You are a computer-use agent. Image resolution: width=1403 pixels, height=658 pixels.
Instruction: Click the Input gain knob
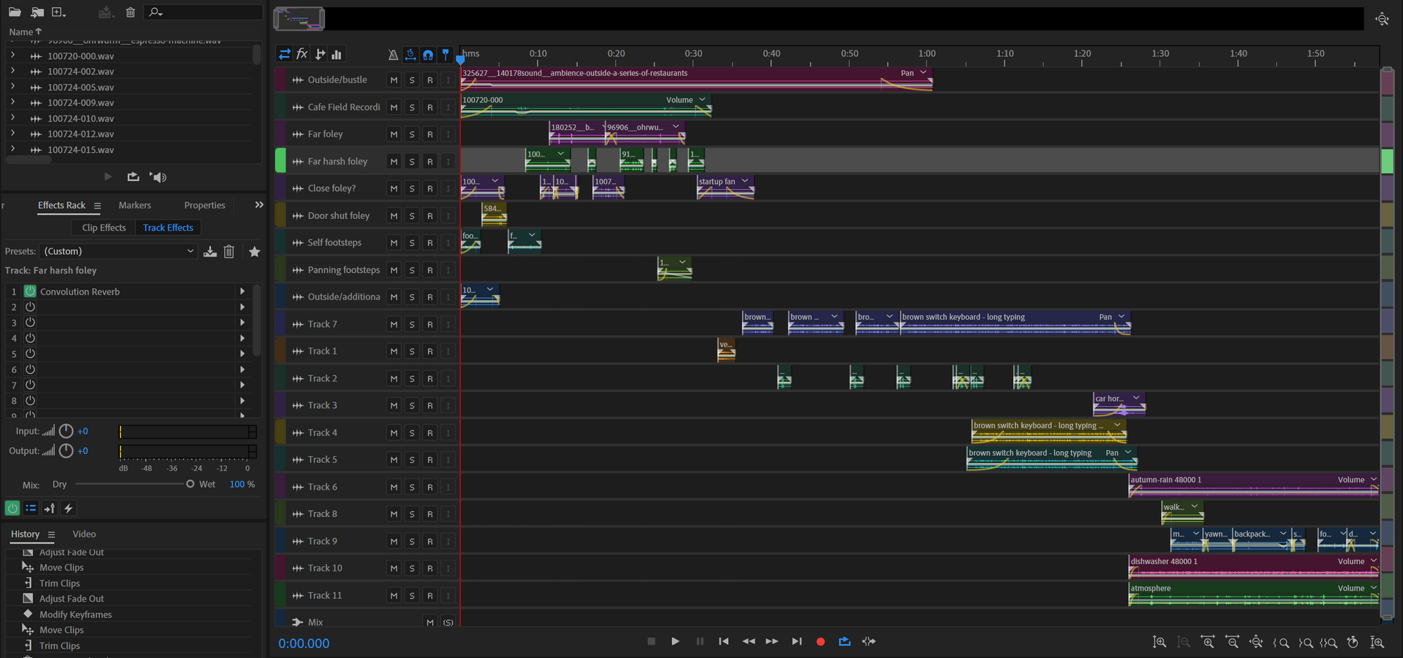(x=66, y=431)
